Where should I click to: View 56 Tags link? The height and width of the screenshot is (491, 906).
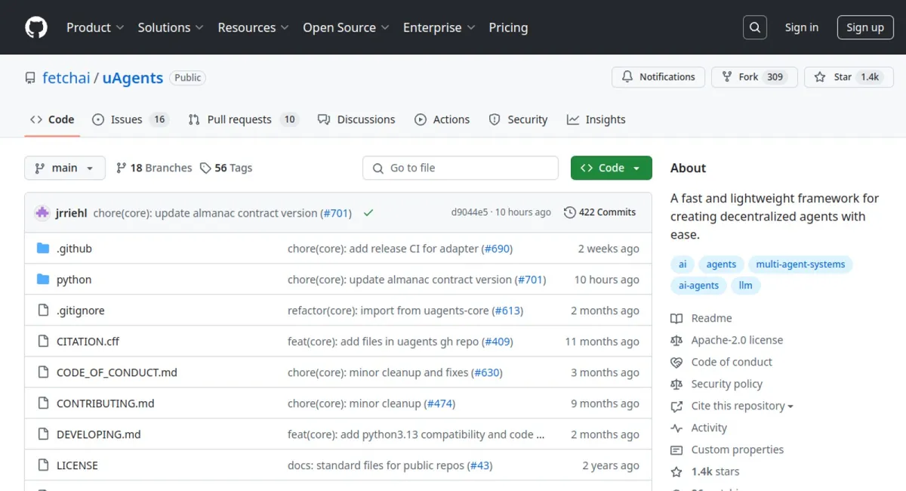(x=226, y=168)
